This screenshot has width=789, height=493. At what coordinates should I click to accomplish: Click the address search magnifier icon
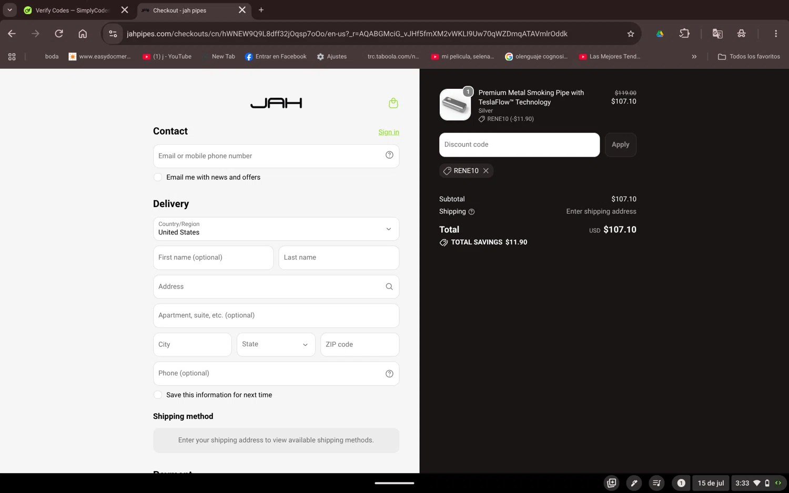[x=389, y=286]
